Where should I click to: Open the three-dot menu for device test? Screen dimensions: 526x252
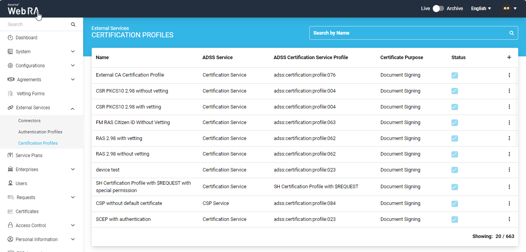click(509, 170)
